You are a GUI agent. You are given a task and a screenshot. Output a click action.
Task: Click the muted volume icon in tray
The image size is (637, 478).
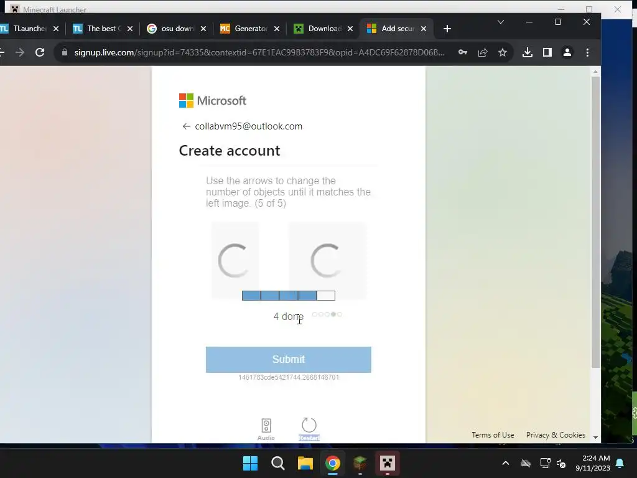[x=561, y=463]
